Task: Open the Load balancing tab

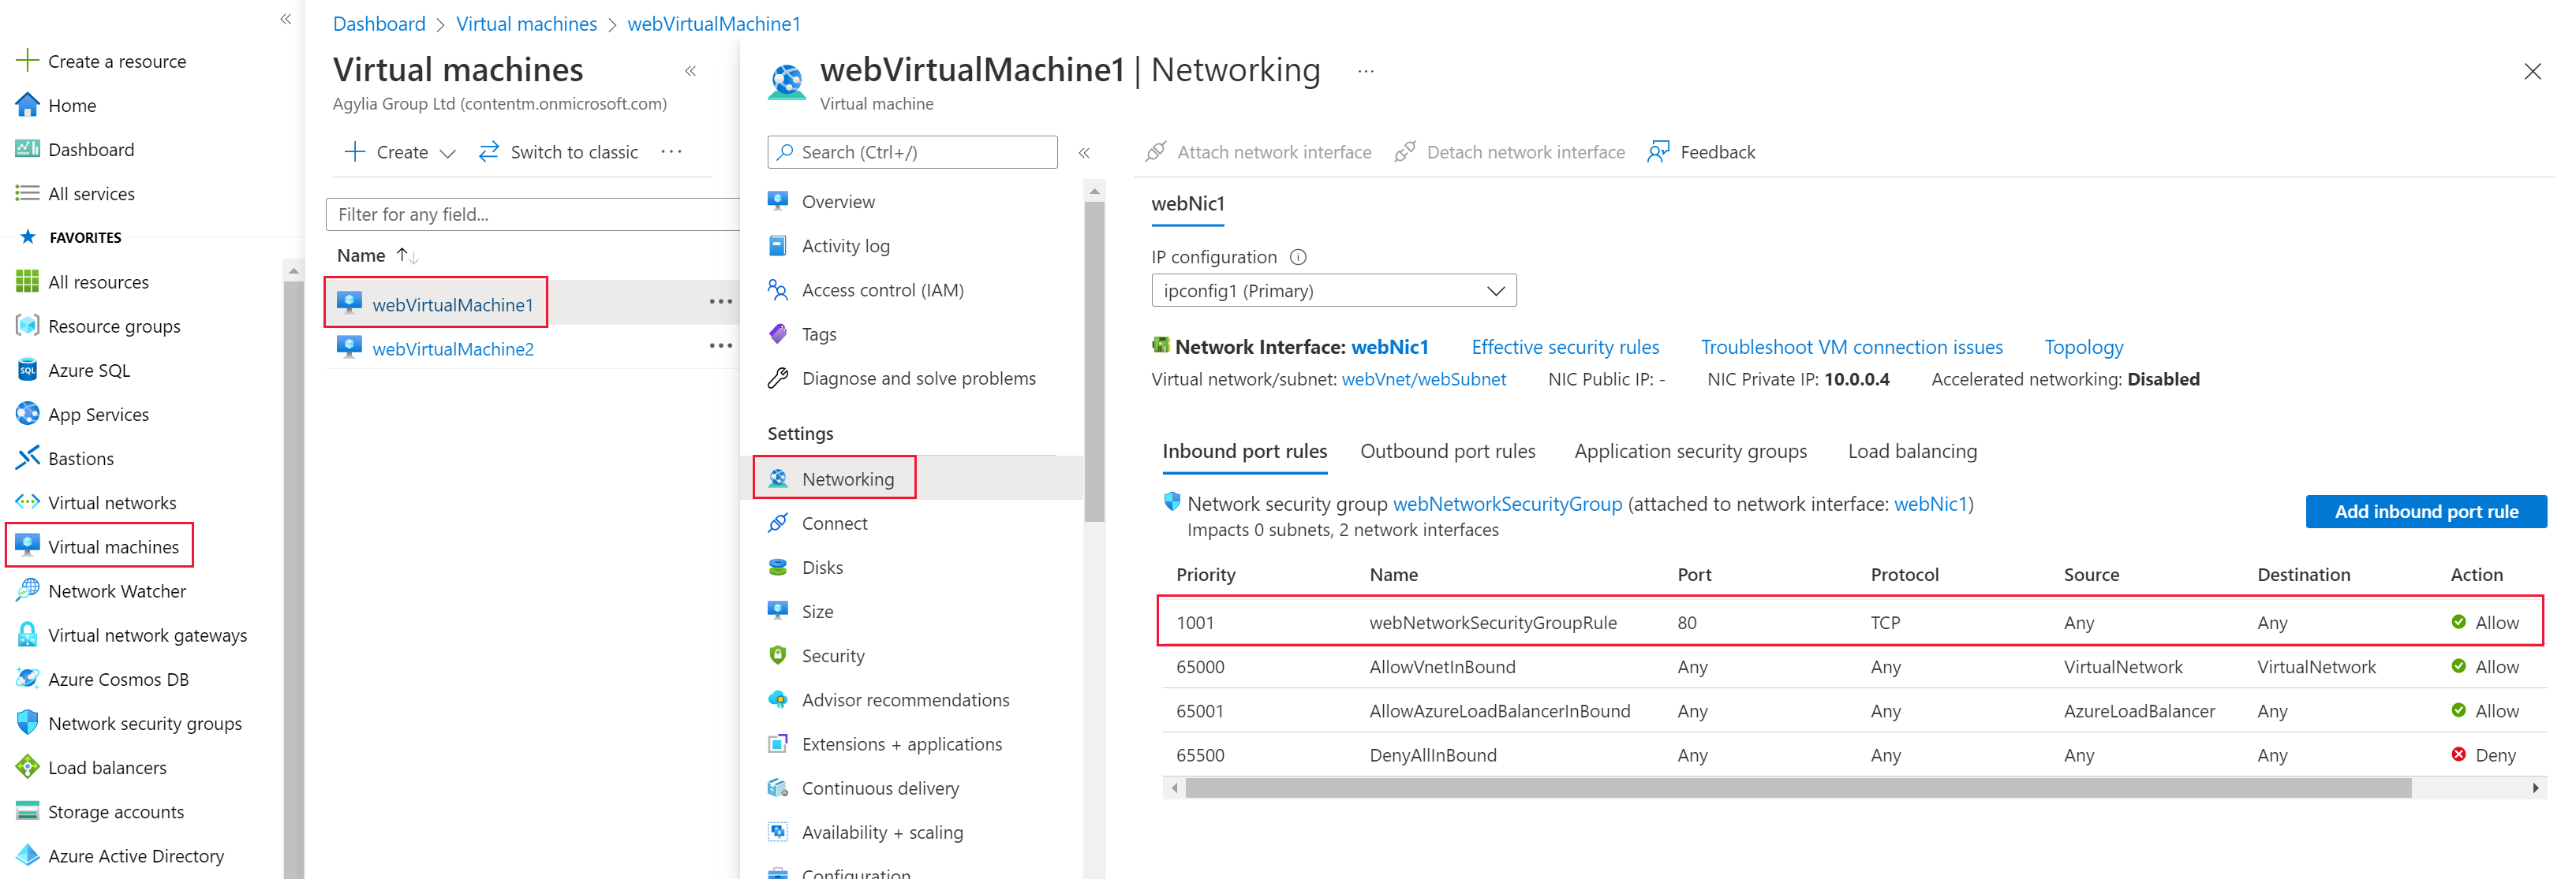Action: (x=1912, y=452)
